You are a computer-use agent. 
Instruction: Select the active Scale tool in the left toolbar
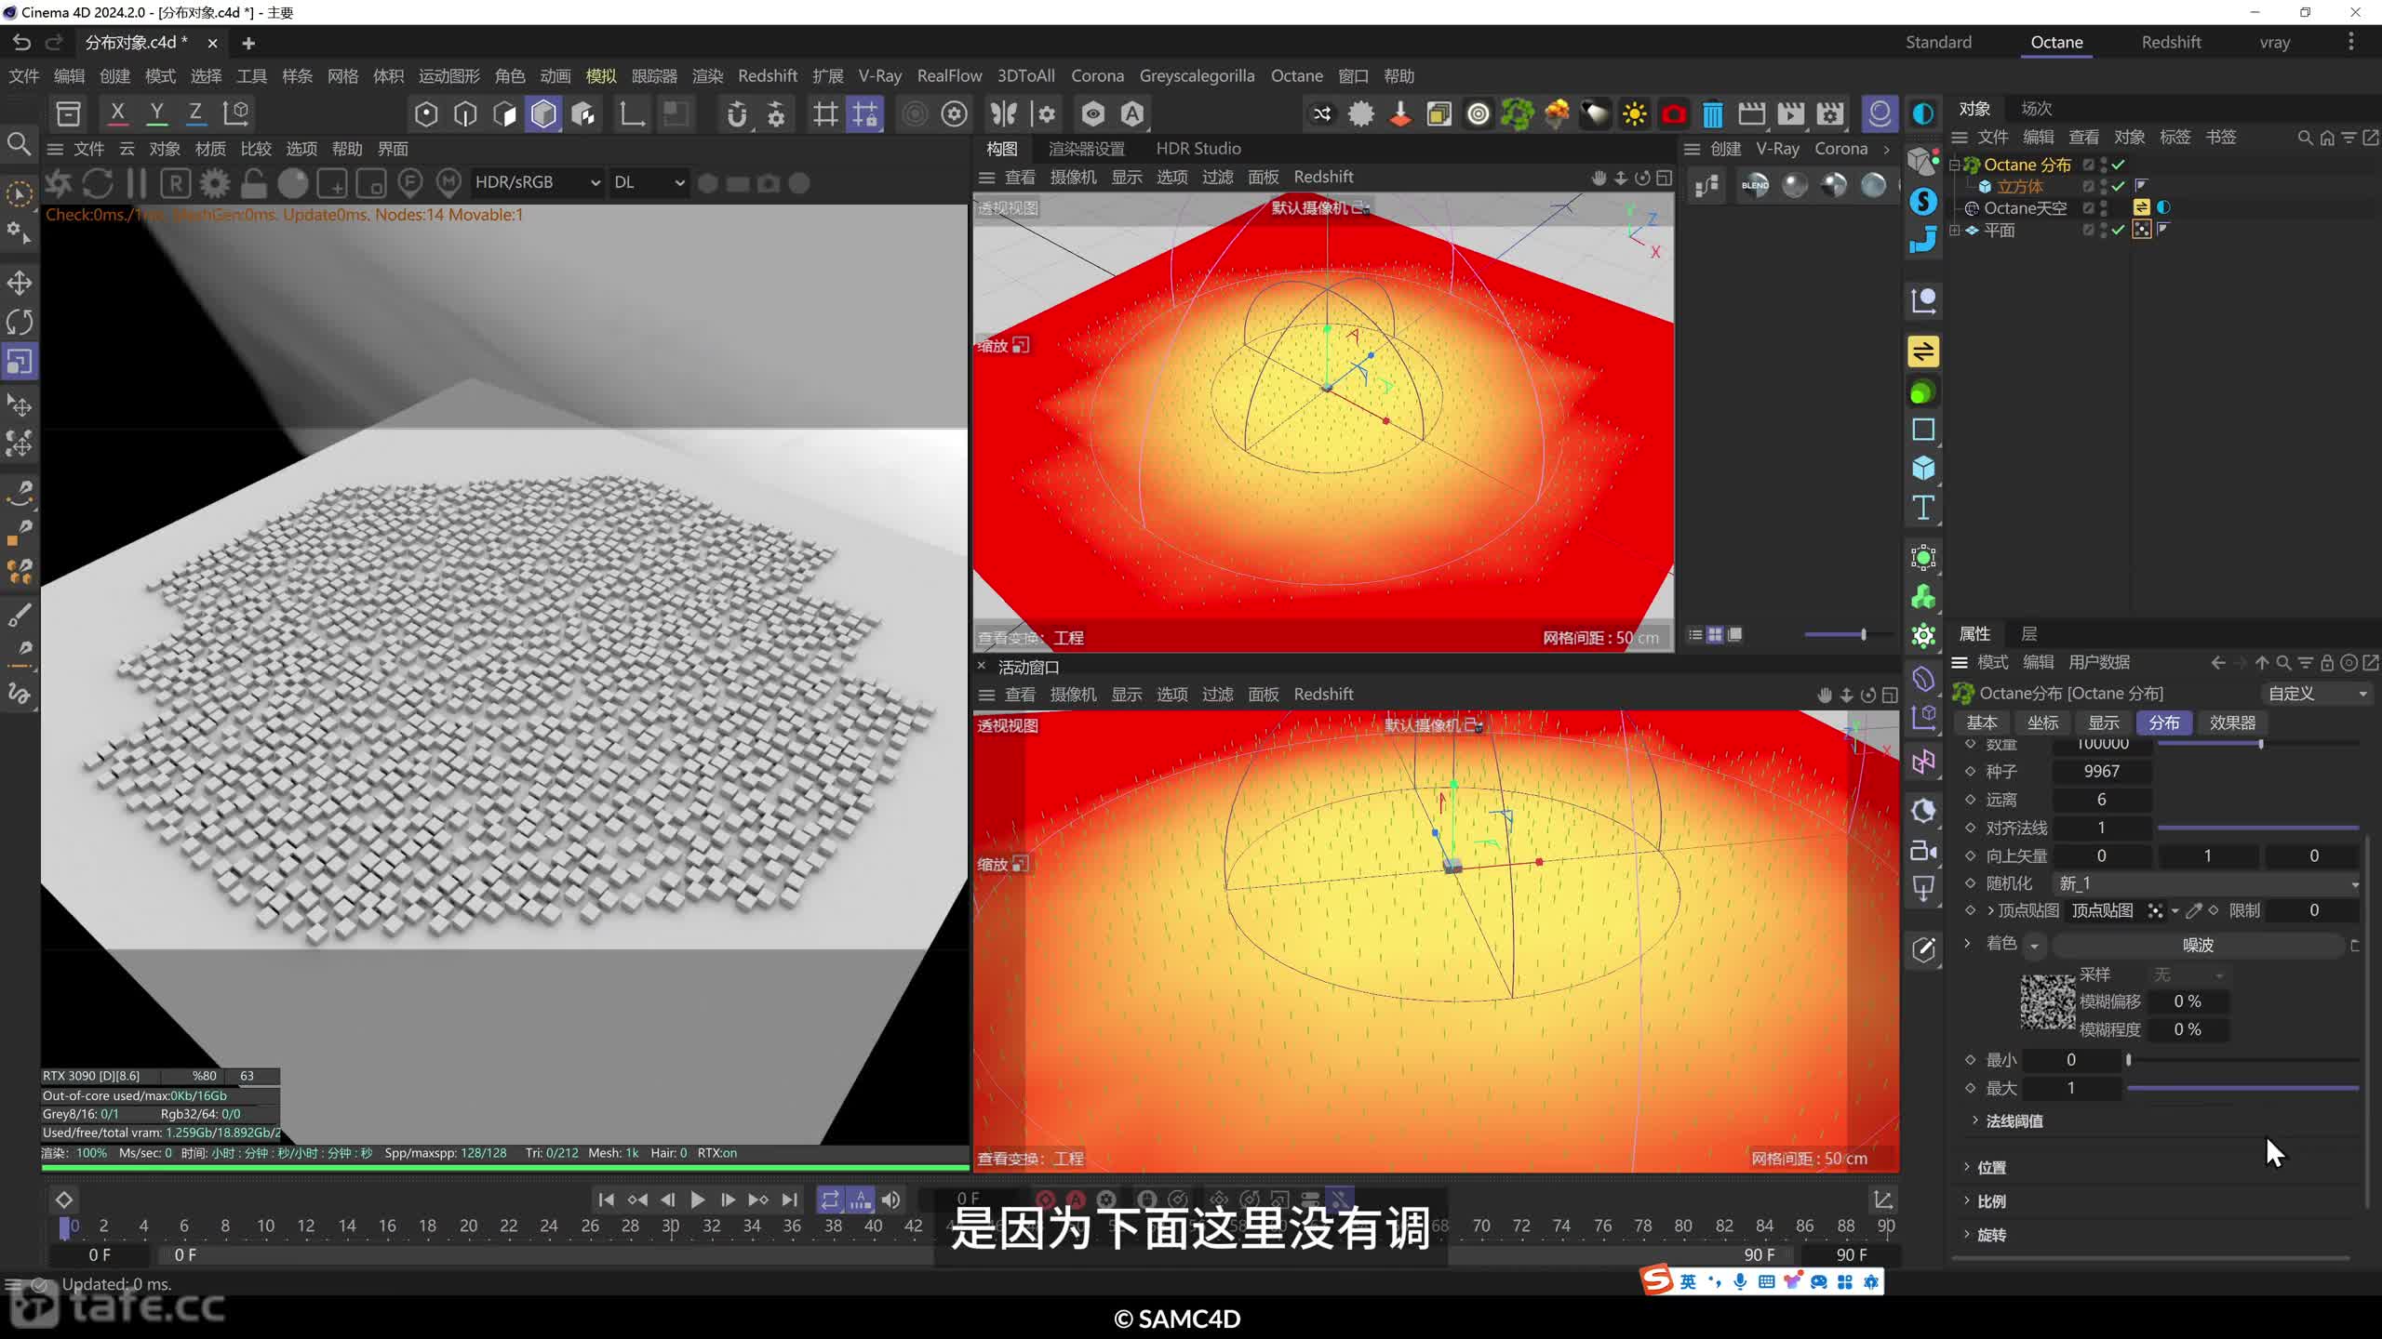click(20, 361)
